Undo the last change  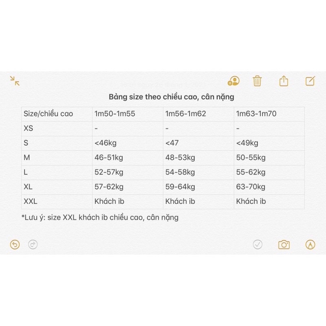click(x=15, y=244)
